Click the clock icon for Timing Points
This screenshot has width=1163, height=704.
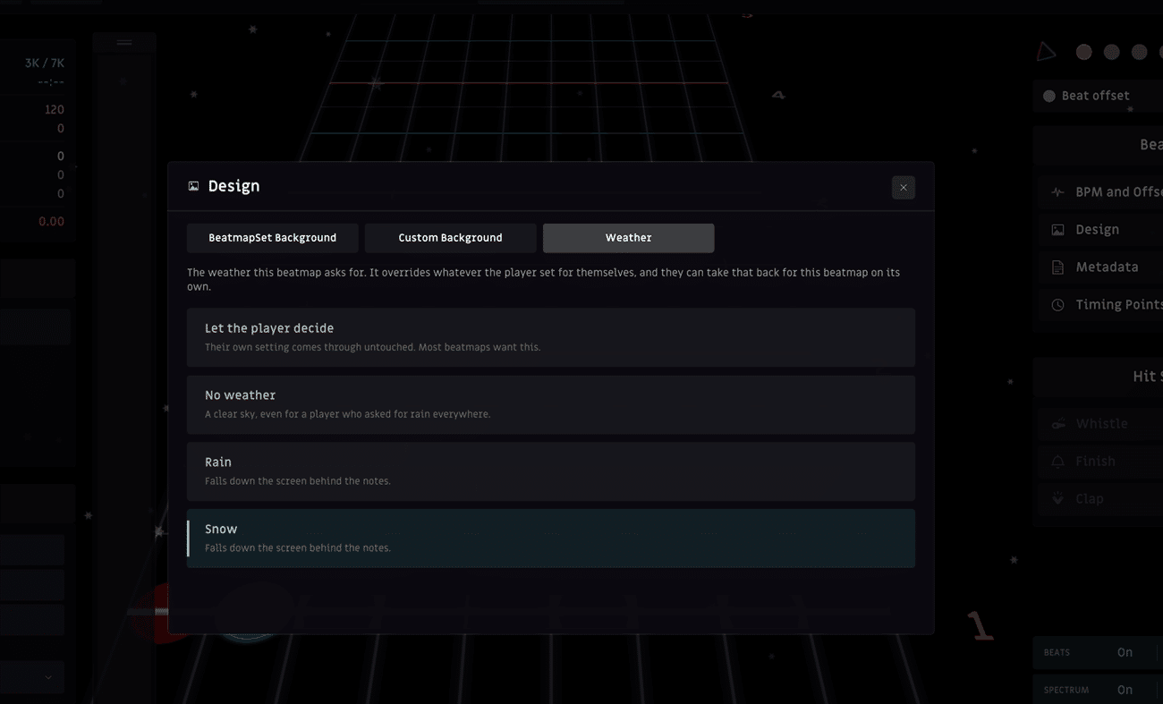(x=1057, y=305)
